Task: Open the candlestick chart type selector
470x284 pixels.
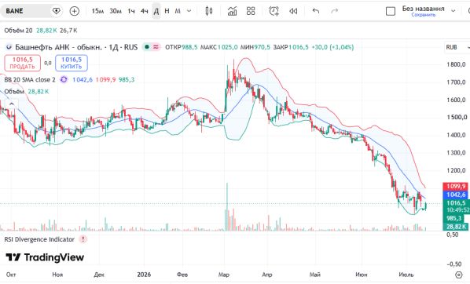Action: click(x=209, y=11)
